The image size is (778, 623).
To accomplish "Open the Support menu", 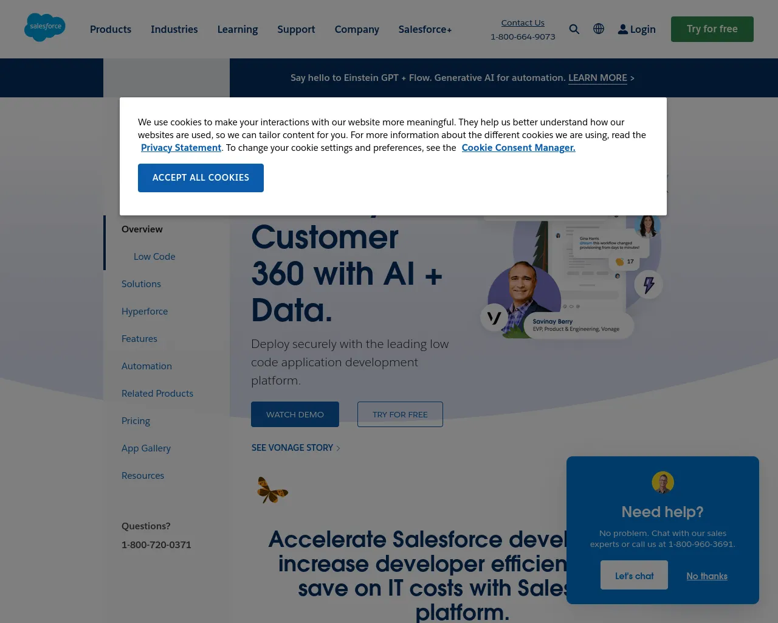I will 296,29.
